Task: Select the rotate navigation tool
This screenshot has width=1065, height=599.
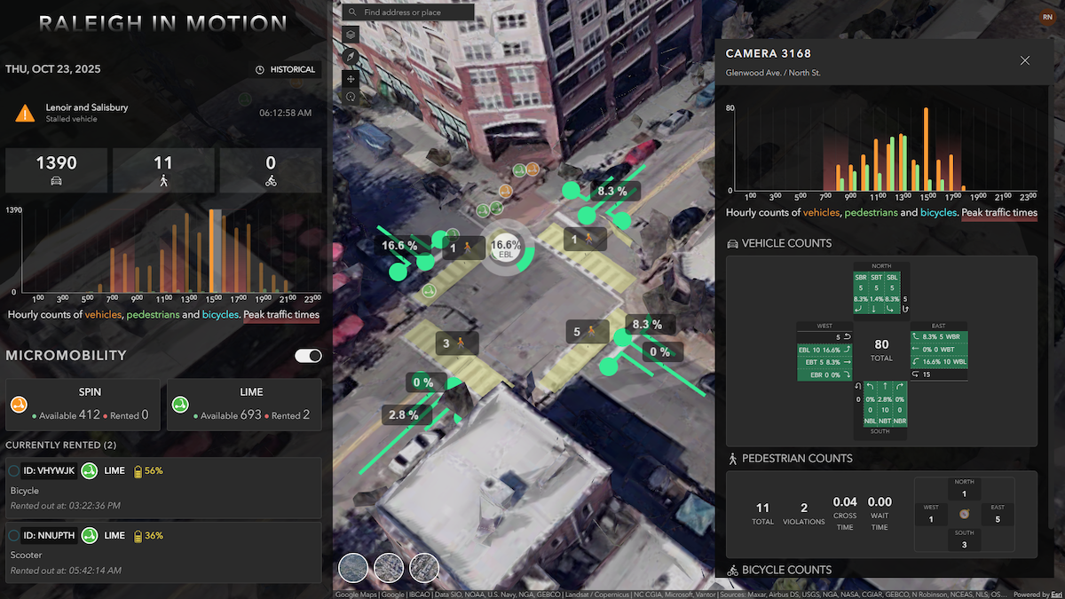Action: coord(351,98)
